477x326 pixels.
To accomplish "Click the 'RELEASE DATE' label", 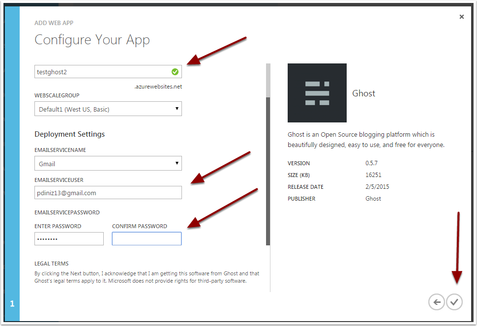I will (305, 187).
